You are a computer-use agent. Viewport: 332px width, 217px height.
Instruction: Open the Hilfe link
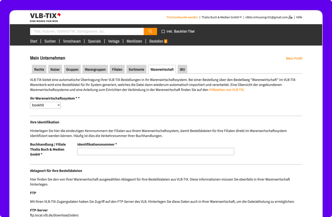pyautogui.click(x=299, y=17)
